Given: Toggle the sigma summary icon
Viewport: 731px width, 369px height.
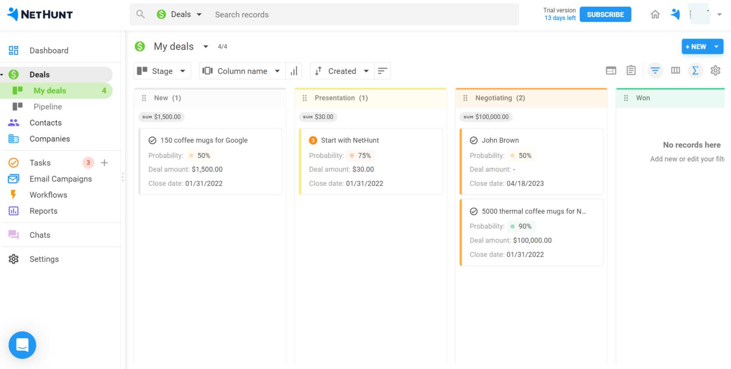Looking at the screenshot, I should 695,71.
